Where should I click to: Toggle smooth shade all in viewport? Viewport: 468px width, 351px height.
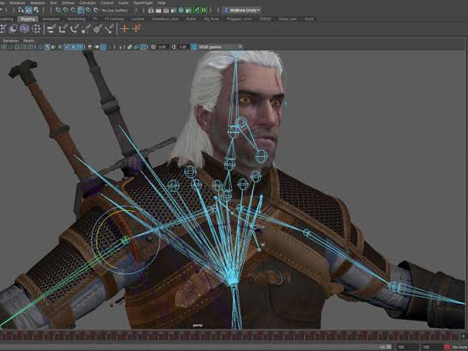tap(47, 47)
